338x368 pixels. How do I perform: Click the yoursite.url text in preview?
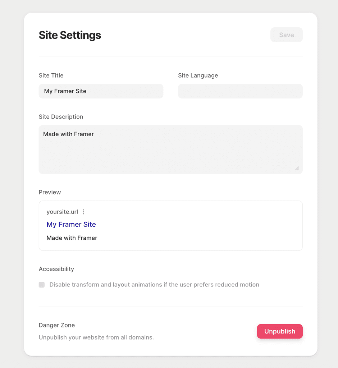pos(62,212)
